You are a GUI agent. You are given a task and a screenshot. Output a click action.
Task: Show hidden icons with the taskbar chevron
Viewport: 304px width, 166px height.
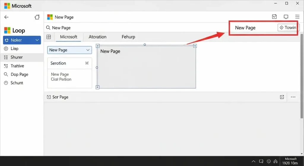click(x=254, y=161)
